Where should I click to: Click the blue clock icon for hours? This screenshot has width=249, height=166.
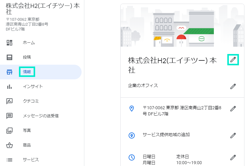coord(132,157)
